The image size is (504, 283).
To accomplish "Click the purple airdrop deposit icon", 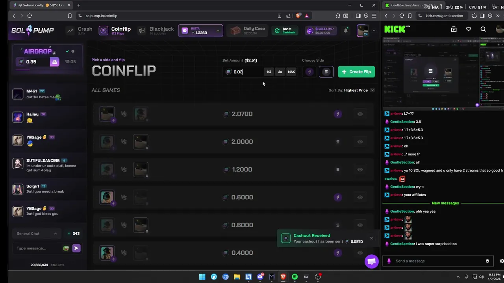I will click(x=54, y=62).
